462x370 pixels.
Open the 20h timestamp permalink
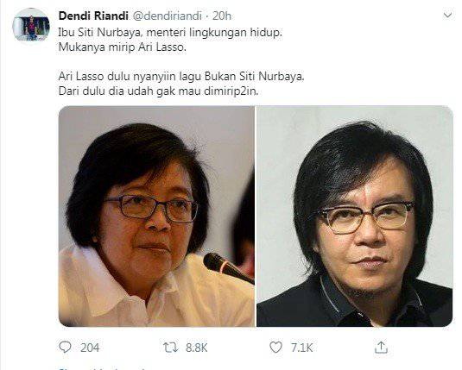222,16
